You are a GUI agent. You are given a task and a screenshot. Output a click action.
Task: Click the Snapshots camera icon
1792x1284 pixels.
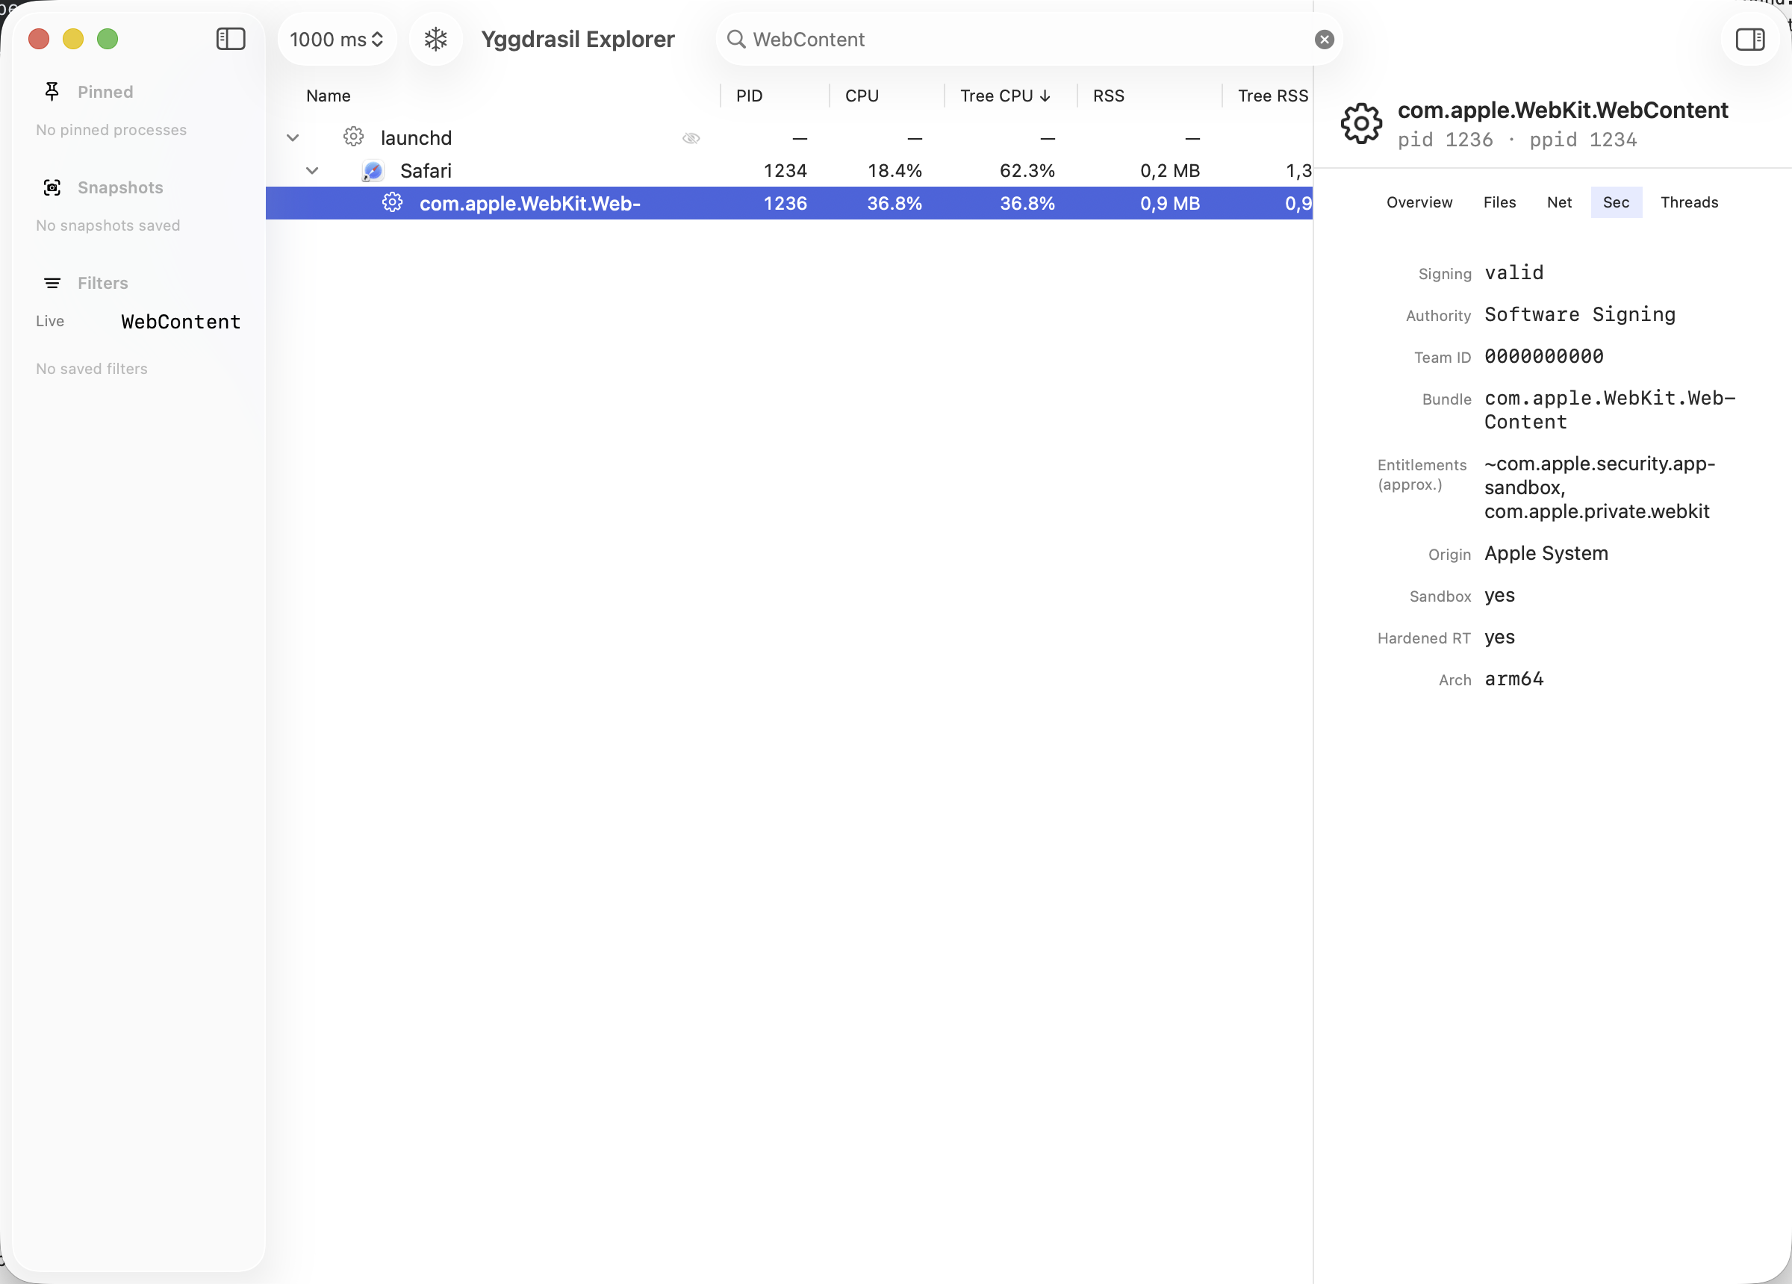[x=52, y=187]
